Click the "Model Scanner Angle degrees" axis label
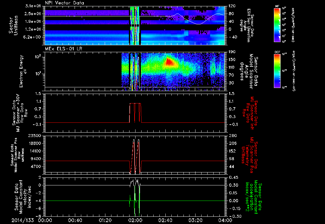The image size is (325, 224). click(249, 71)
